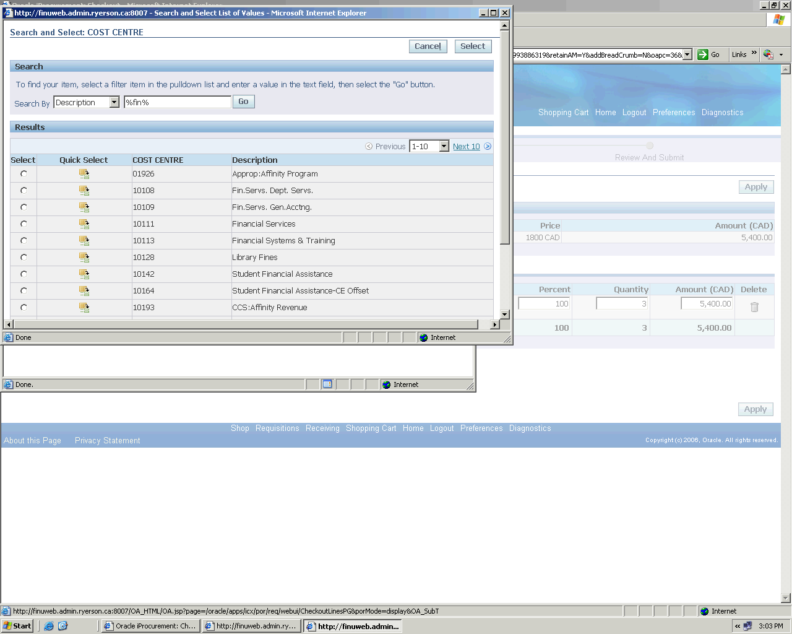Click Quick Select icon for cost centre 10111

tap(84, 224)
